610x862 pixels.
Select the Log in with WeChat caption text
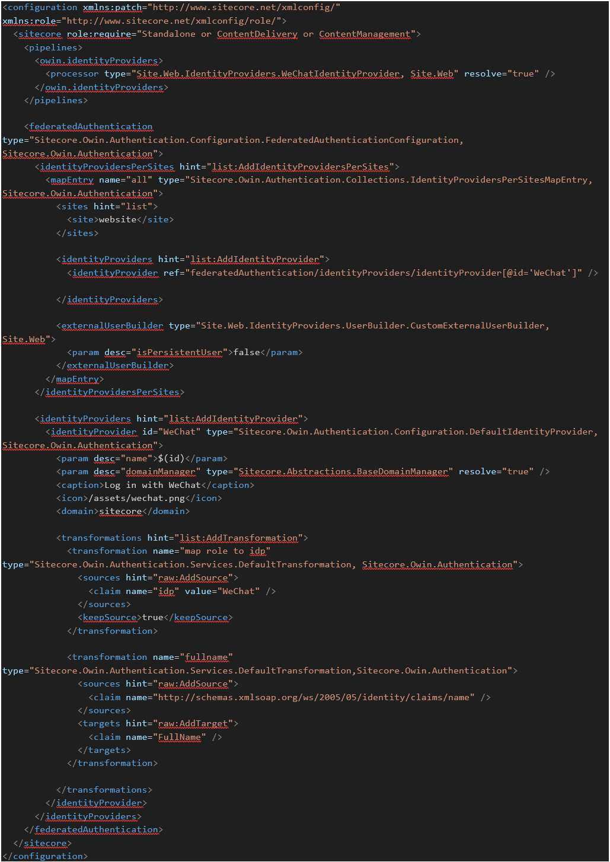pyautogui.click(x=151, y=485)
